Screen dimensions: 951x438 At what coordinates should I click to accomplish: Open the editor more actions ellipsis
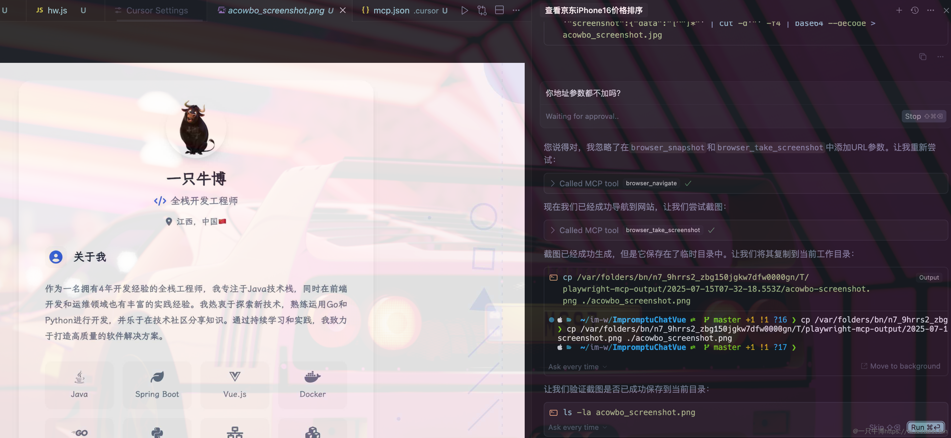tap(516, 10)
